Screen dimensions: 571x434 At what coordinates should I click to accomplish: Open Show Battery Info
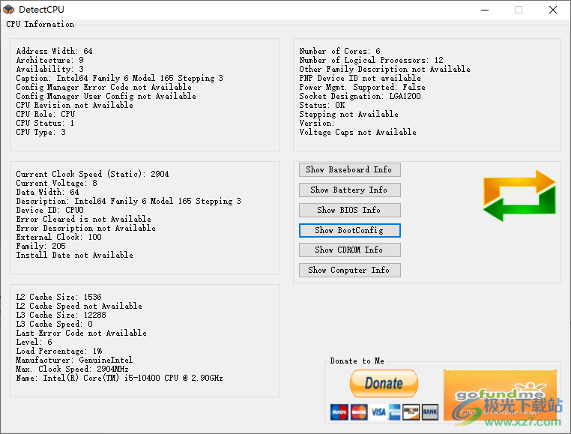pyautogui.click(x=349, y=190)
